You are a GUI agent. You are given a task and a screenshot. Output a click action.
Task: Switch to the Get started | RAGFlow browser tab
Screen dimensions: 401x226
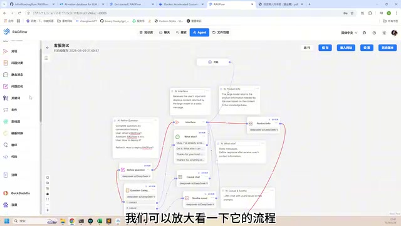pos(132,4)
